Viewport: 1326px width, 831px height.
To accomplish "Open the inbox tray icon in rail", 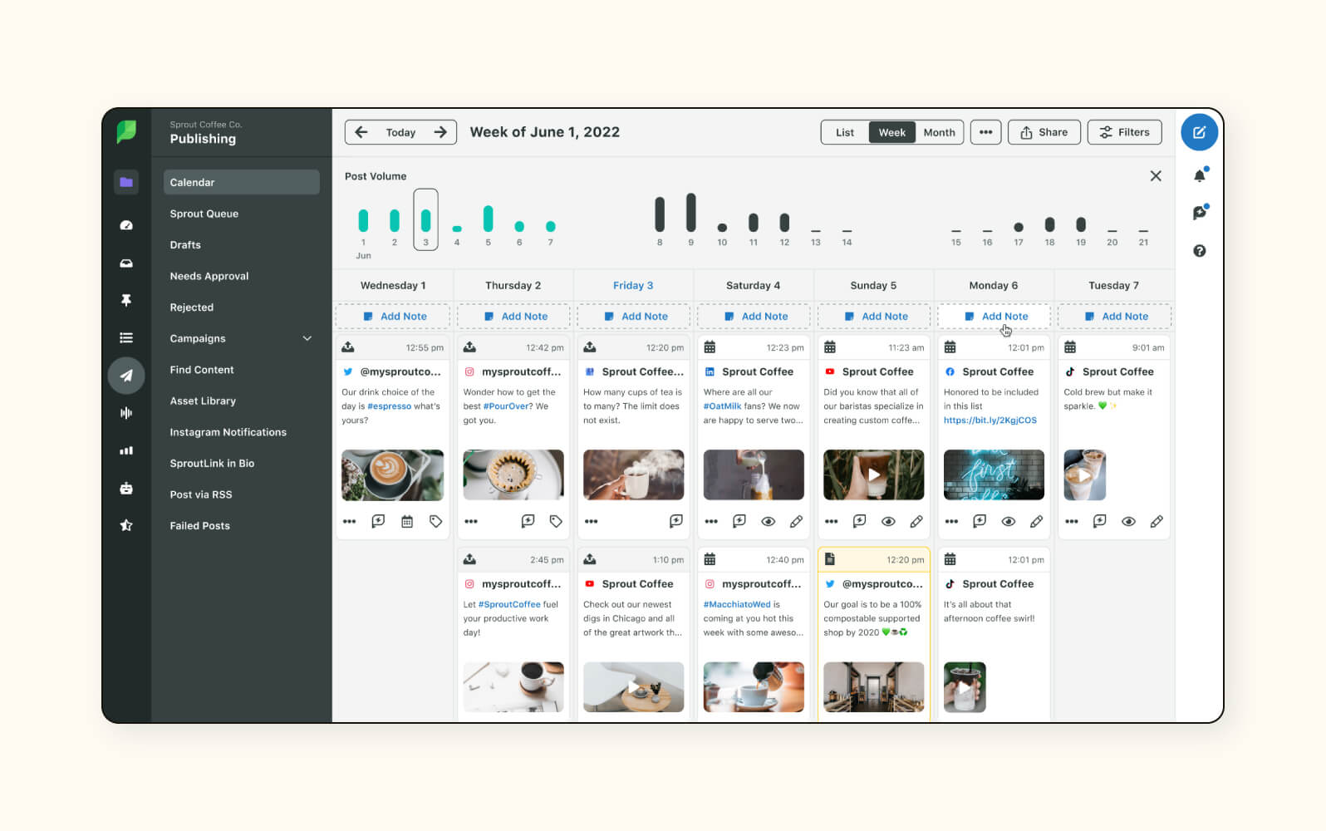I will click(x=126, y=263).
